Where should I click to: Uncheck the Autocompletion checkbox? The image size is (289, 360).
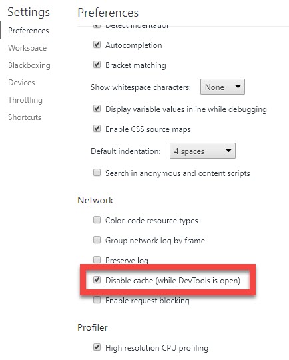click(x=97, y=45)
